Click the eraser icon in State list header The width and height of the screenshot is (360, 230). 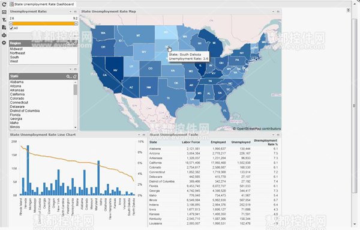(x=74, y=76)
